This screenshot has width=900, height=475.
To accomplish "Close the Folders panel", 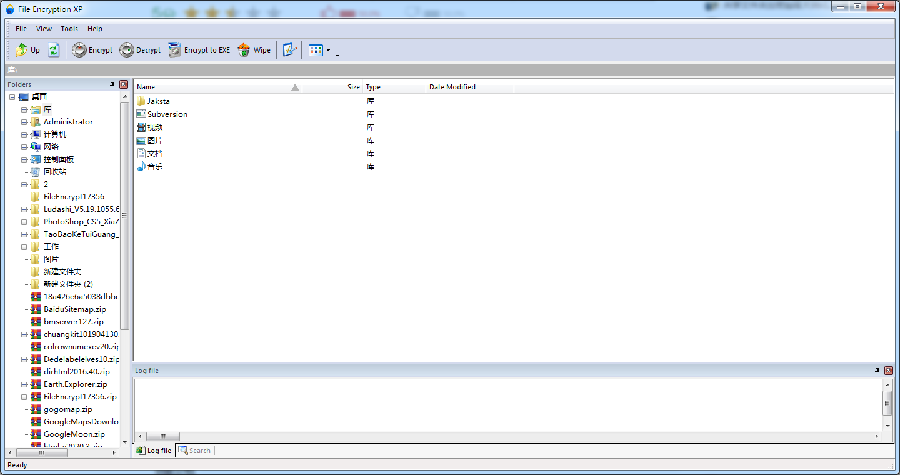I will tap(124, 84).
